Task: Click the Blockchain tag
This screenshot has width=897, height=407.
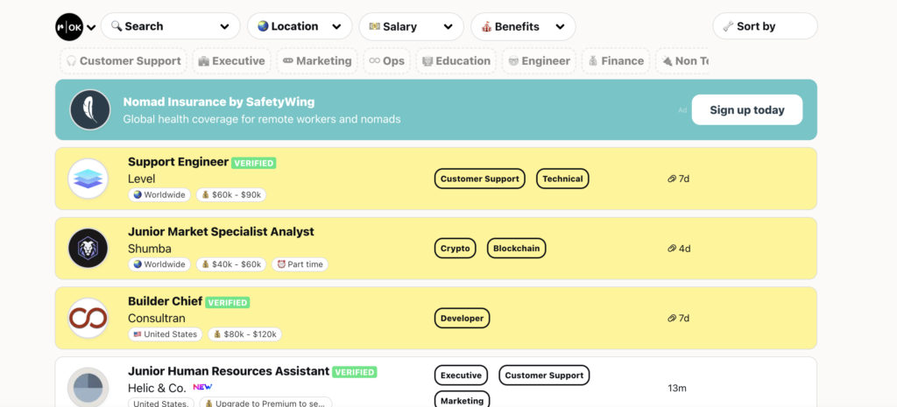Action: click(517, 249)
